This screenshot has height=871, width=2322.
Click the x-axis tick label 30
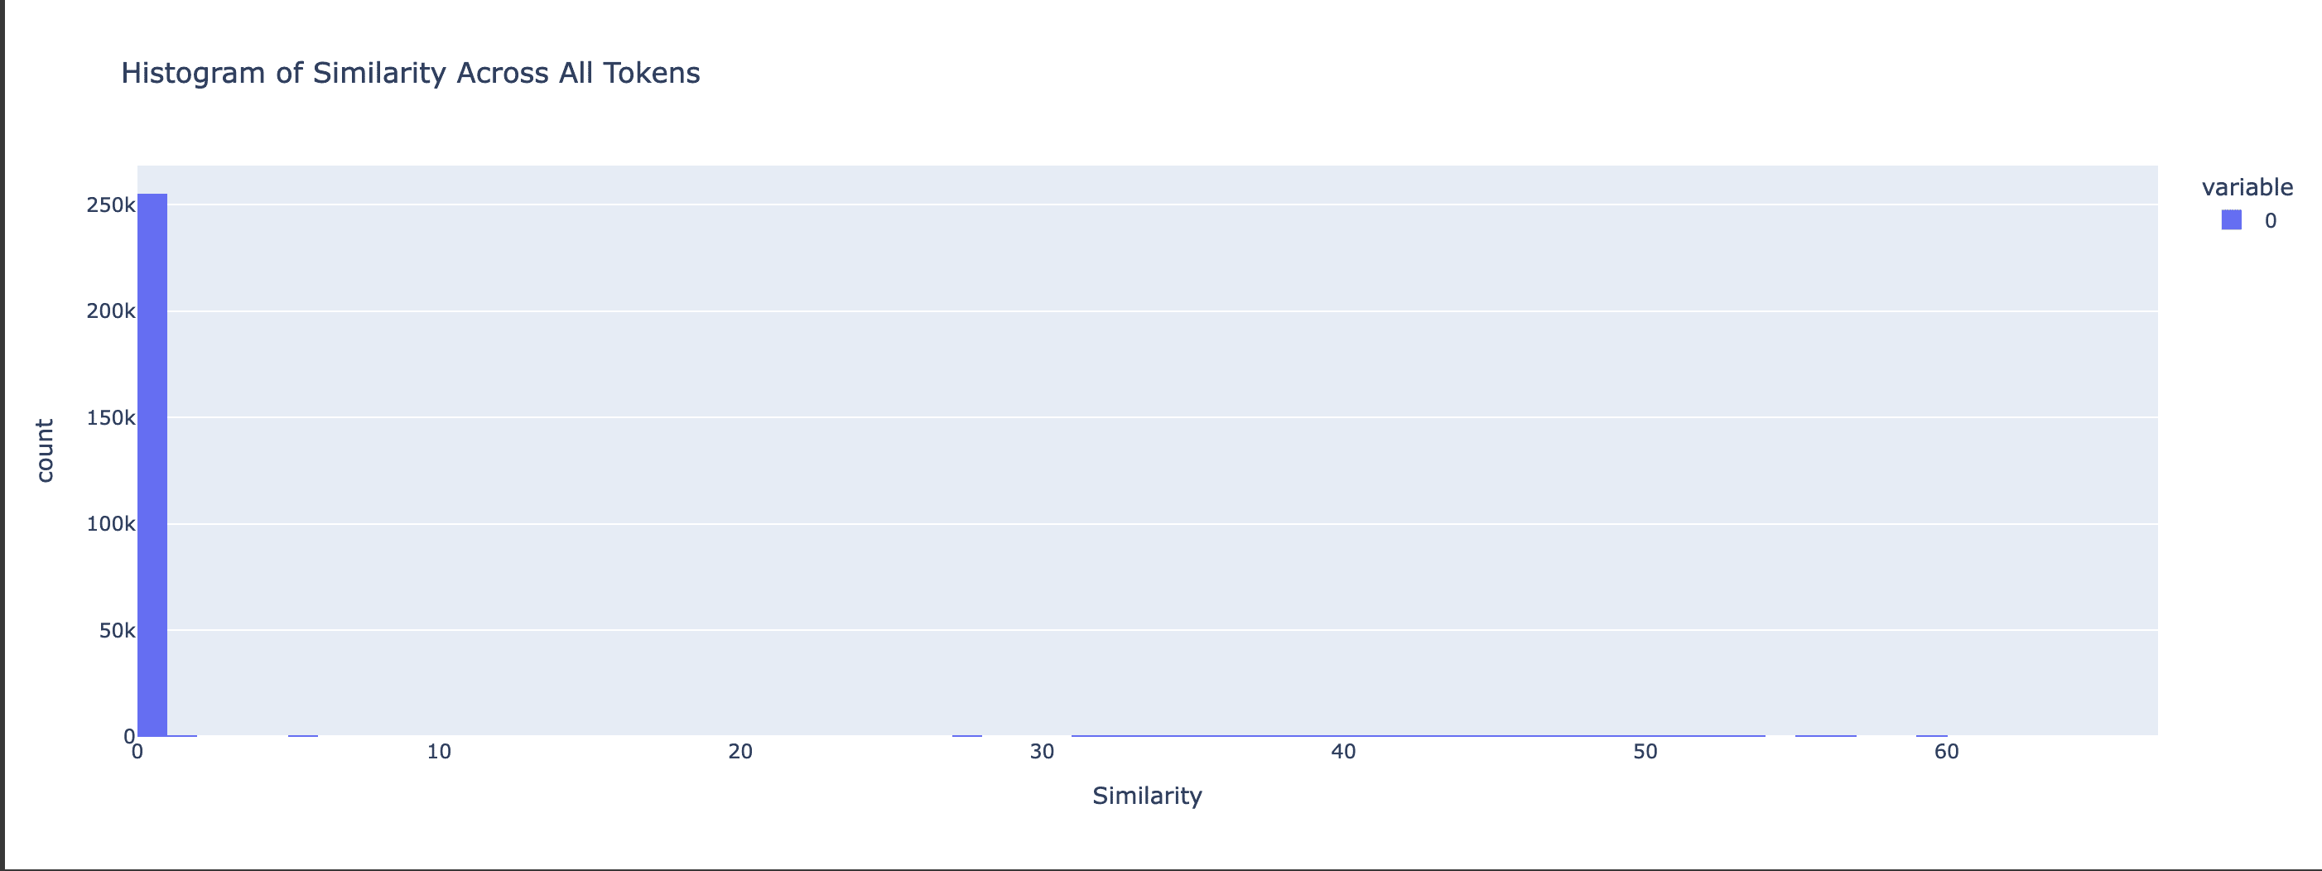(x=1042, y=752)
